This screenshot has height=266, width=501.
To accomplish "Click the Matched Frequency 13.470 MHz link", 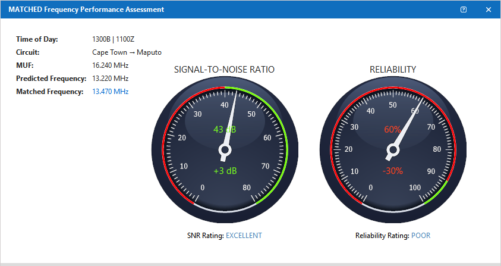I will pyautogui.click(x=110, y=92).
